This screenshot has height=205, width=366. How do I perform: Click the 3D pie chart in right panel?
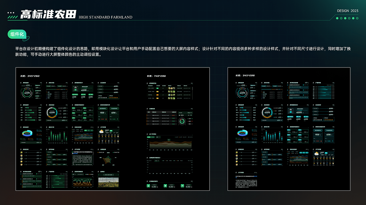click(x=242, y=133)
